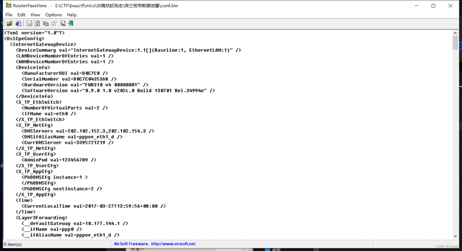Screen dimensions: 462x251
Task: Select the DNSServers val=202.102.152.3 line
Action: click(x=88, y=131)
